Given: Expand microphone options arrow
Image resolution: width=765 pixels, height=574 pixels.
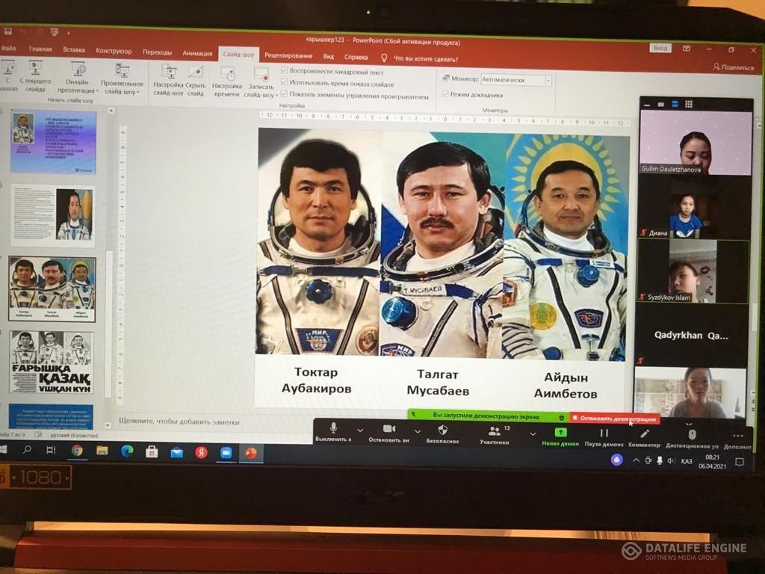Looking at the screenshot, I should click(360, 430).
